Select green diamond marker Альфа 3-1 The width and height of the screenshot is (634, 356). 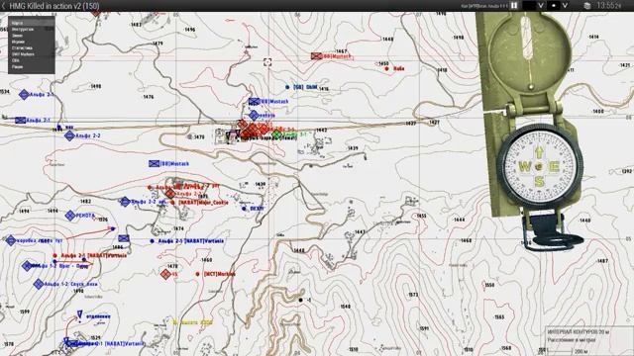pos(276,134)
